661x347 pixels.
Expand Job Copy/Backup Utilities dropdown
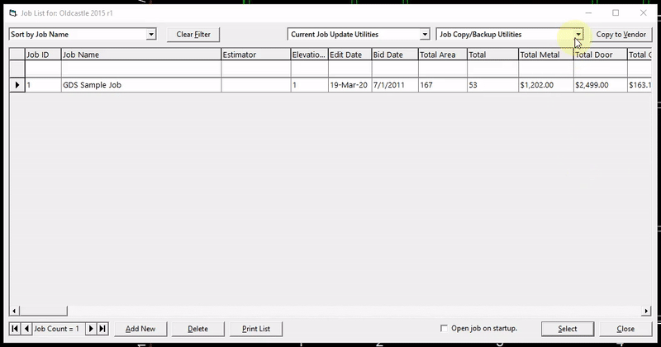click(578, 34)
